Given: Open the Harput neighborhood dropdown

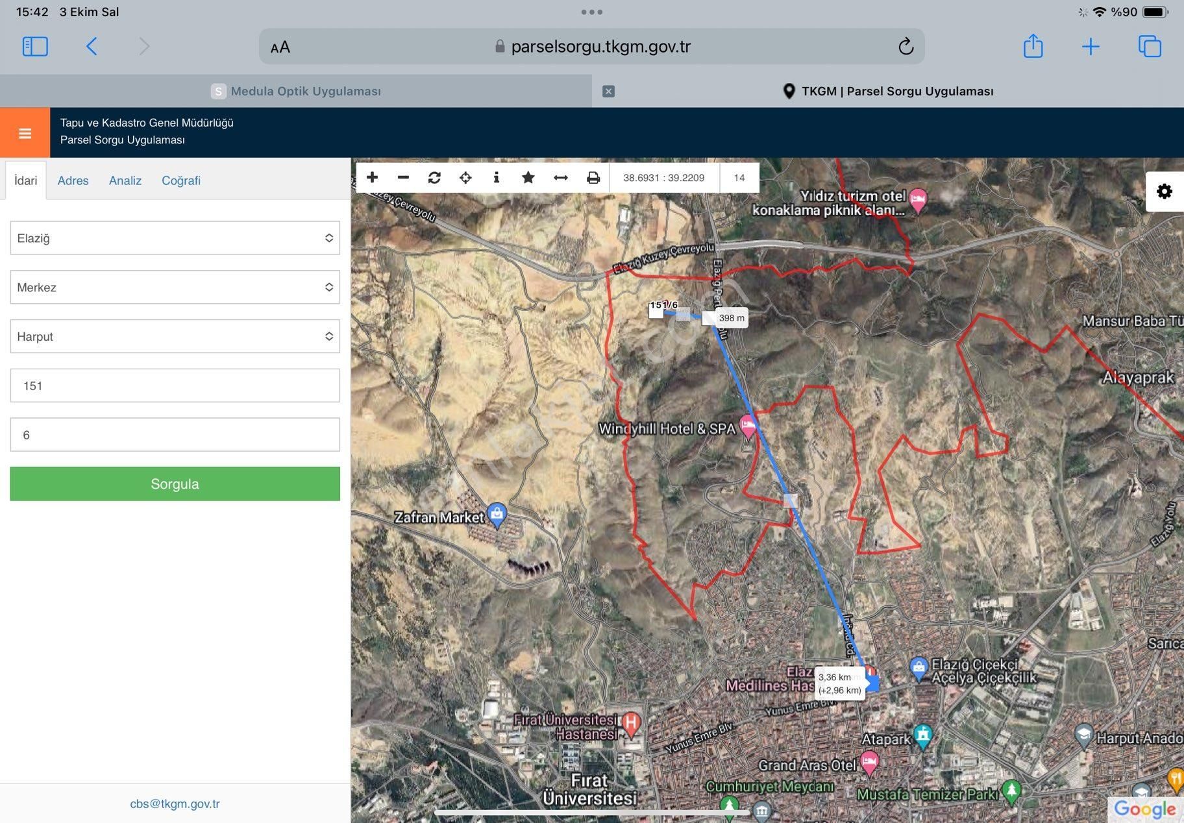Looking at the screenshot, I should pyautogui.click(x=175, y=337).
